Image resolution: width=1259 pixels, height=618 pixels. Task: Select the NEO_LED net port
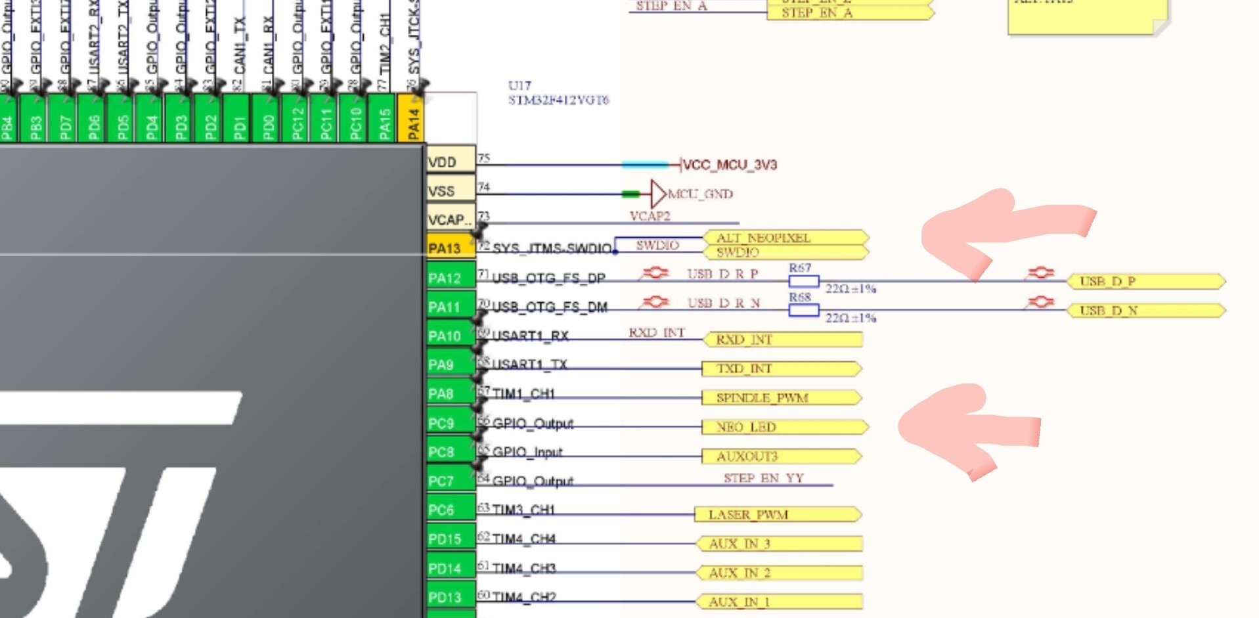pyautogui.click(x=784, y=427)
